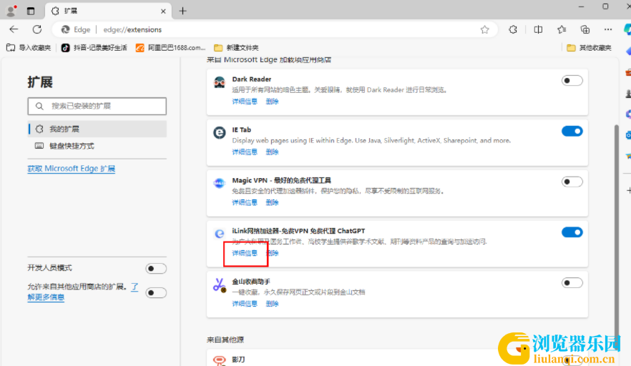The image size is (631, 366).
Task: Disable the IE Tab extension toggle
Action: (x=572, y=131)
